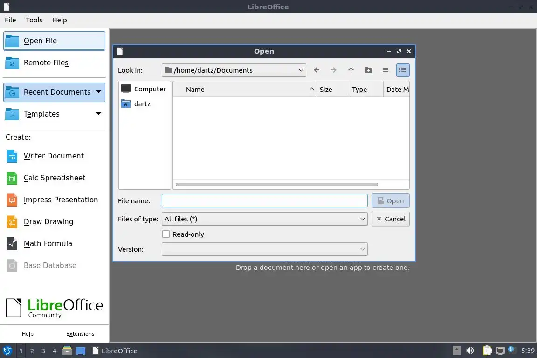Sort files by Type column

pyautogui.click(x=366, y=89)
